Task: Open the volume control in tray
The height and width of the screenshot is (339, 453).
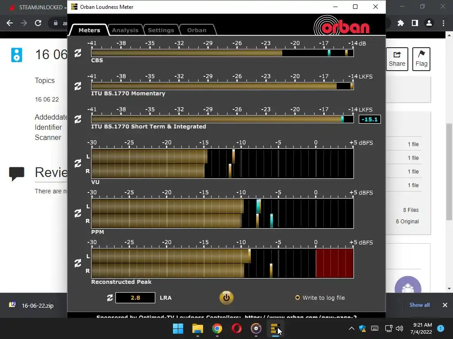Action: 399,328
